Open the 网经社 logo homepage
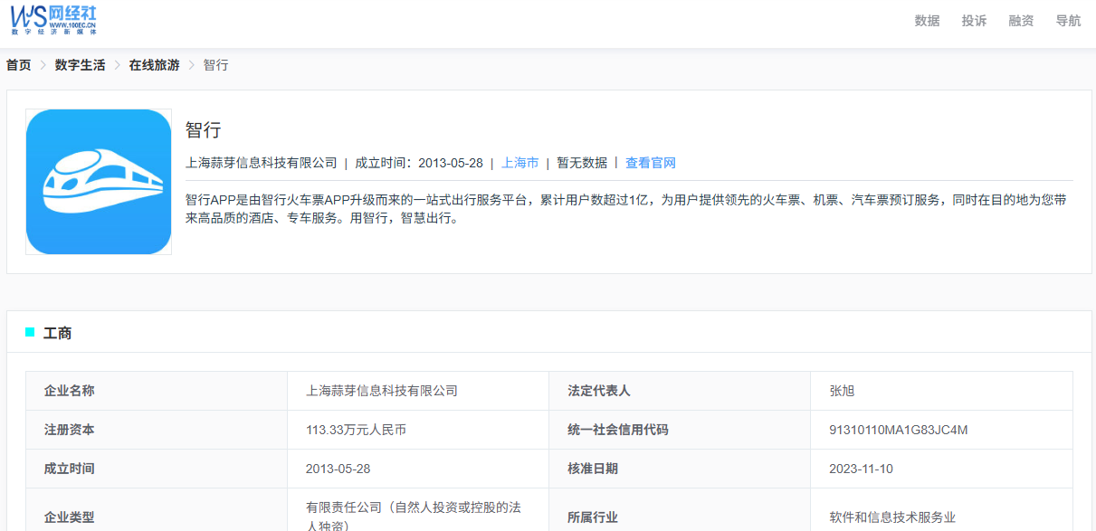The width and height of the screenshot is (1096, 531). coord(53,19)
